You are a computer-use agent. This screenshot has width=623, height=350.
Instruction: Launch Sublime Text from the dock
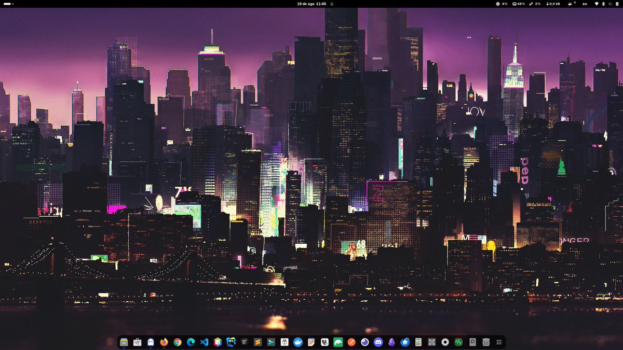(258, 342)
